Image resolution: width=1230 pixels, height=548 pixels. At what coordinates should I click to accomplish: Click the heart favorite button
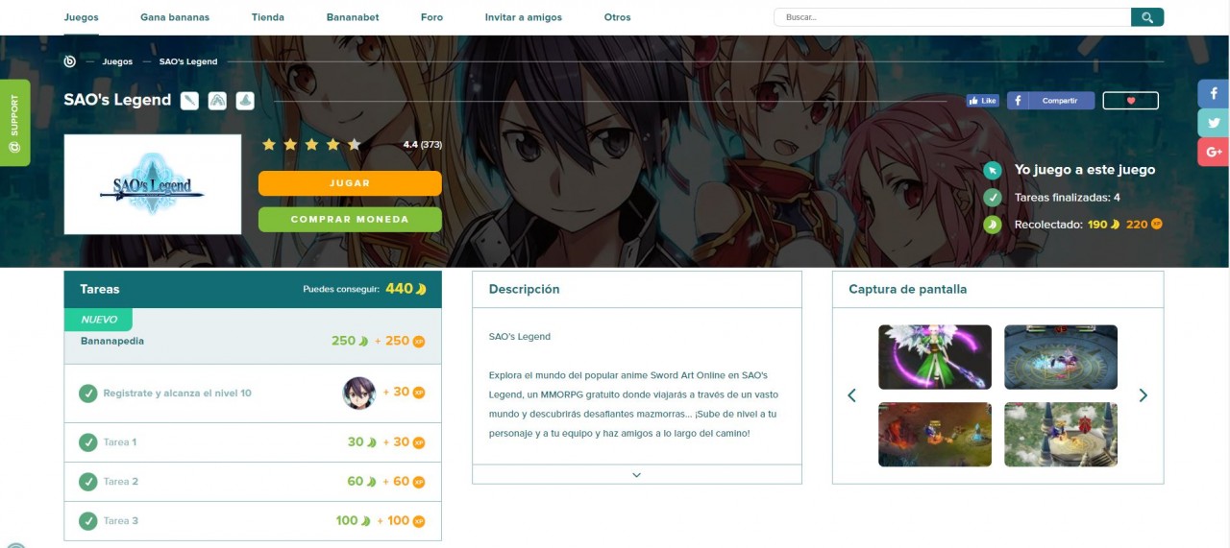point(1130,100)
